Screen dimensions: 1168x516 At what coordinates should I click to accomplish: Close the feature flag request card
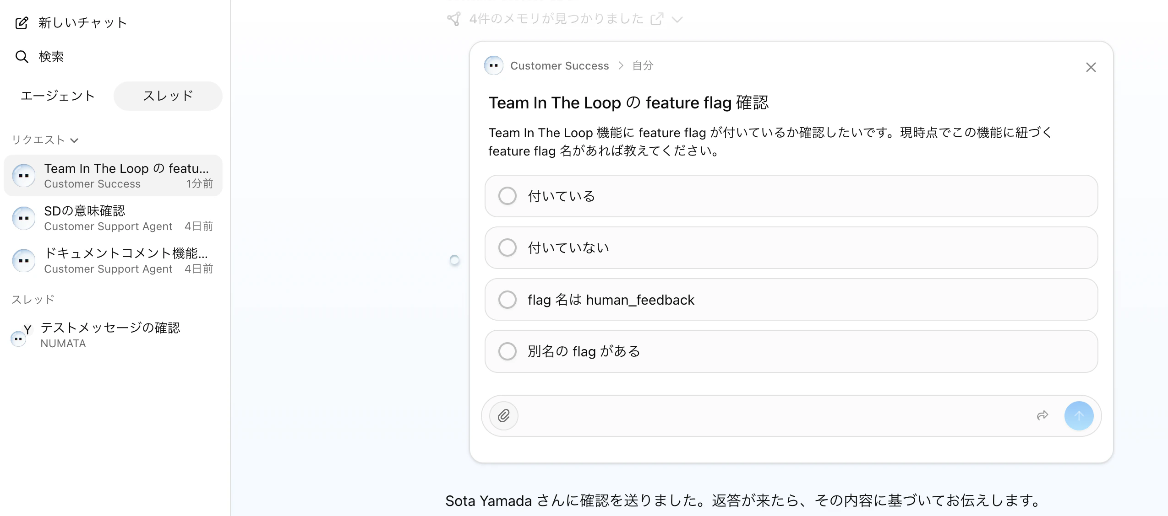click(1091, 67)
